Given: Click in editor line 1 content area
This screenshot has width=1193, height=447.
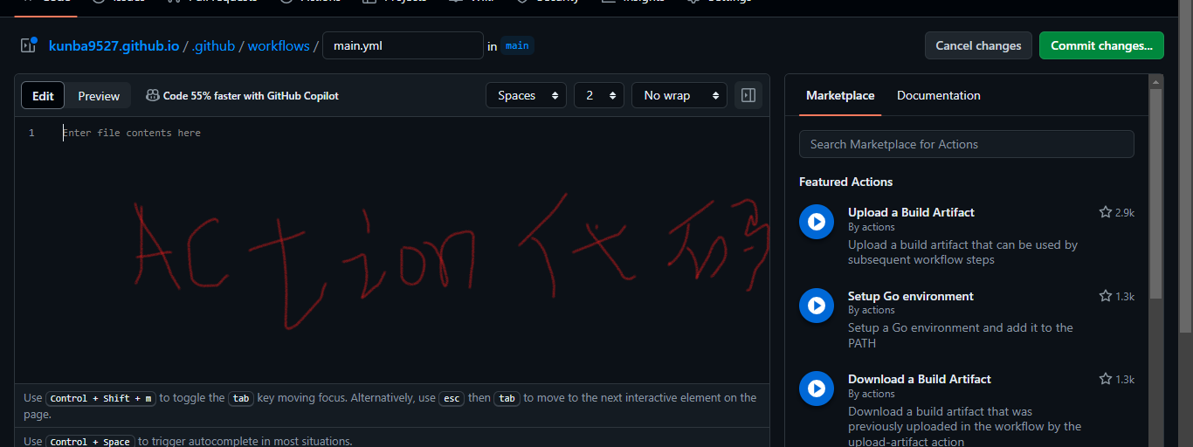Looking at the screenshot, I should [410, 133].
